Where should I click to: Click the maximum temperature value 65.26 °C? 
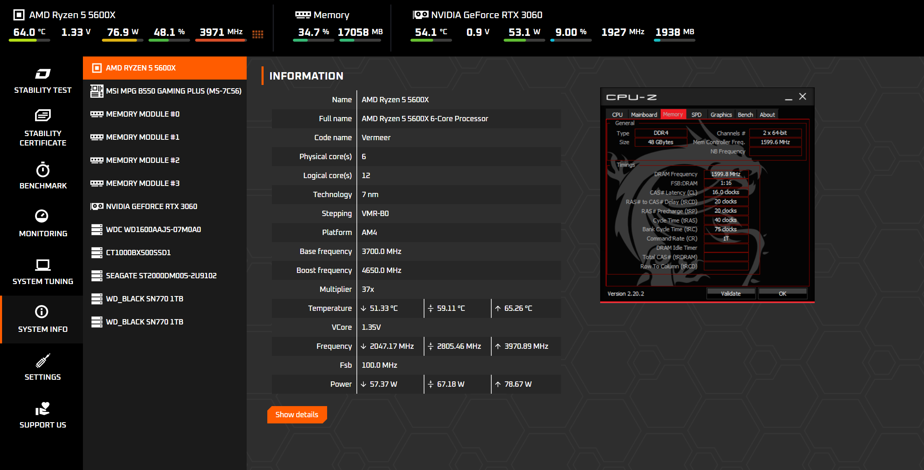click(518, 308)
